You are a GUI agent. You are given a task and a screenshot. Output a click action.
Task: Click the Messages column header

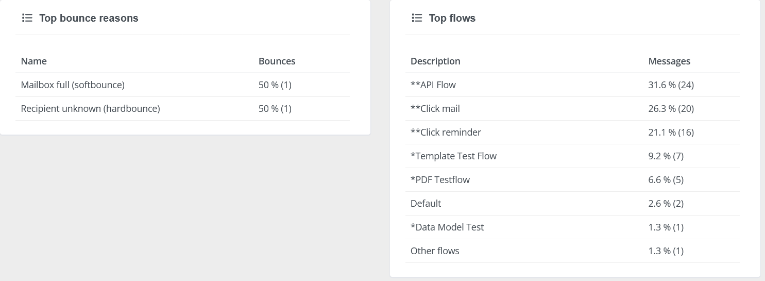[x=669, y=61]
